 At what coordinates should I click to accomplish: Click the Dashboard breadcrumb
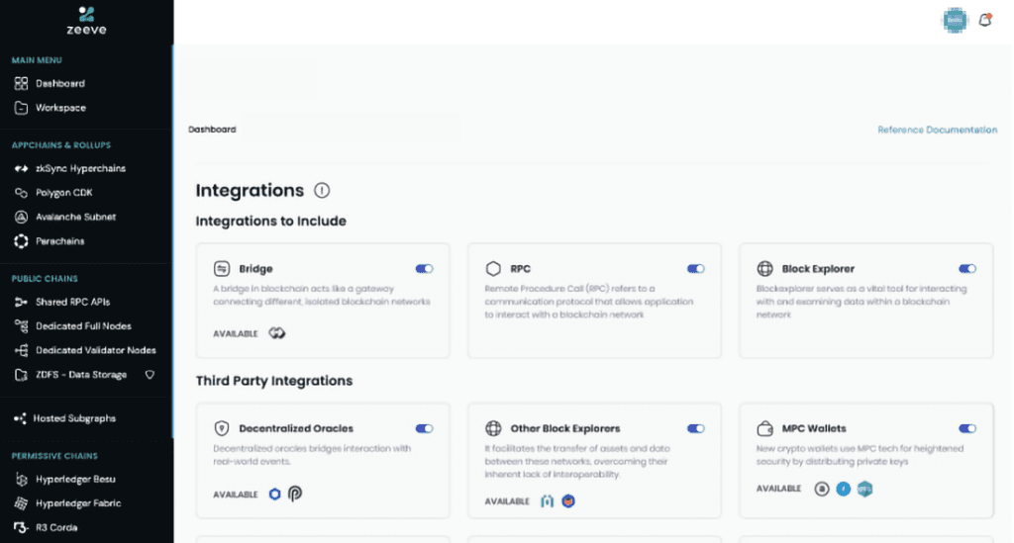(x=212, y=130)
